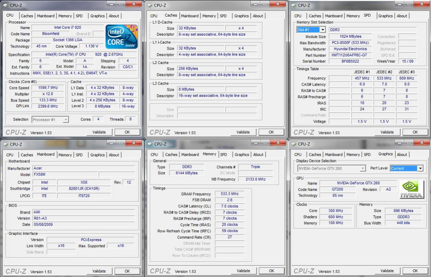Click CPU-Z title icon in the SPD window
Viewport: 431px width, 277px height.
point(294,5)
